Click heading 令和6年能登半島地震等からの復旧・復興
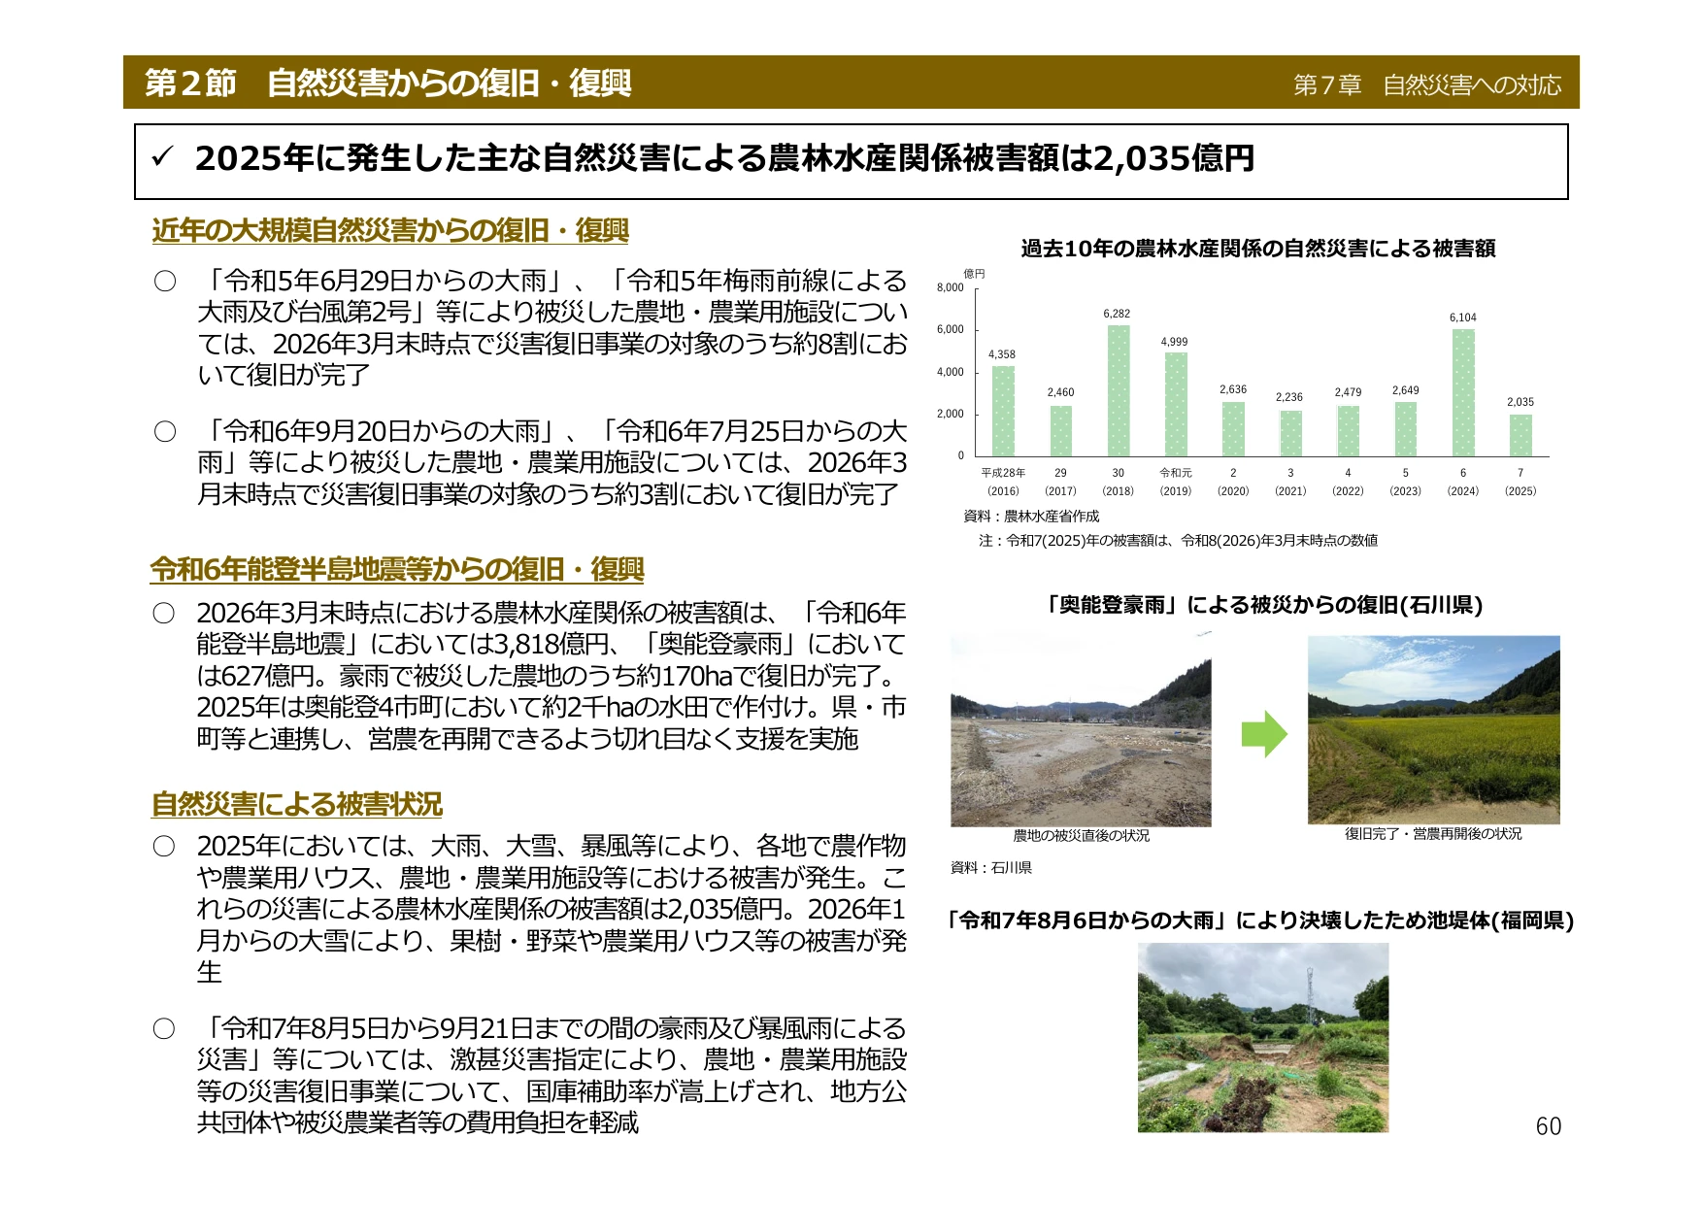 (x=397, y=569)
